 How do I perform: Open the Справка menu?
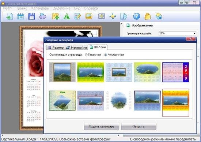[x=91, y=8]
